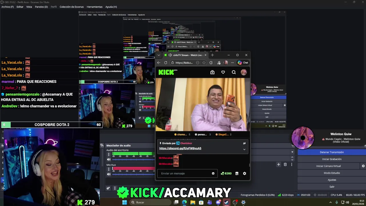Open Kick user avatar menu

(x=244, y=72)
